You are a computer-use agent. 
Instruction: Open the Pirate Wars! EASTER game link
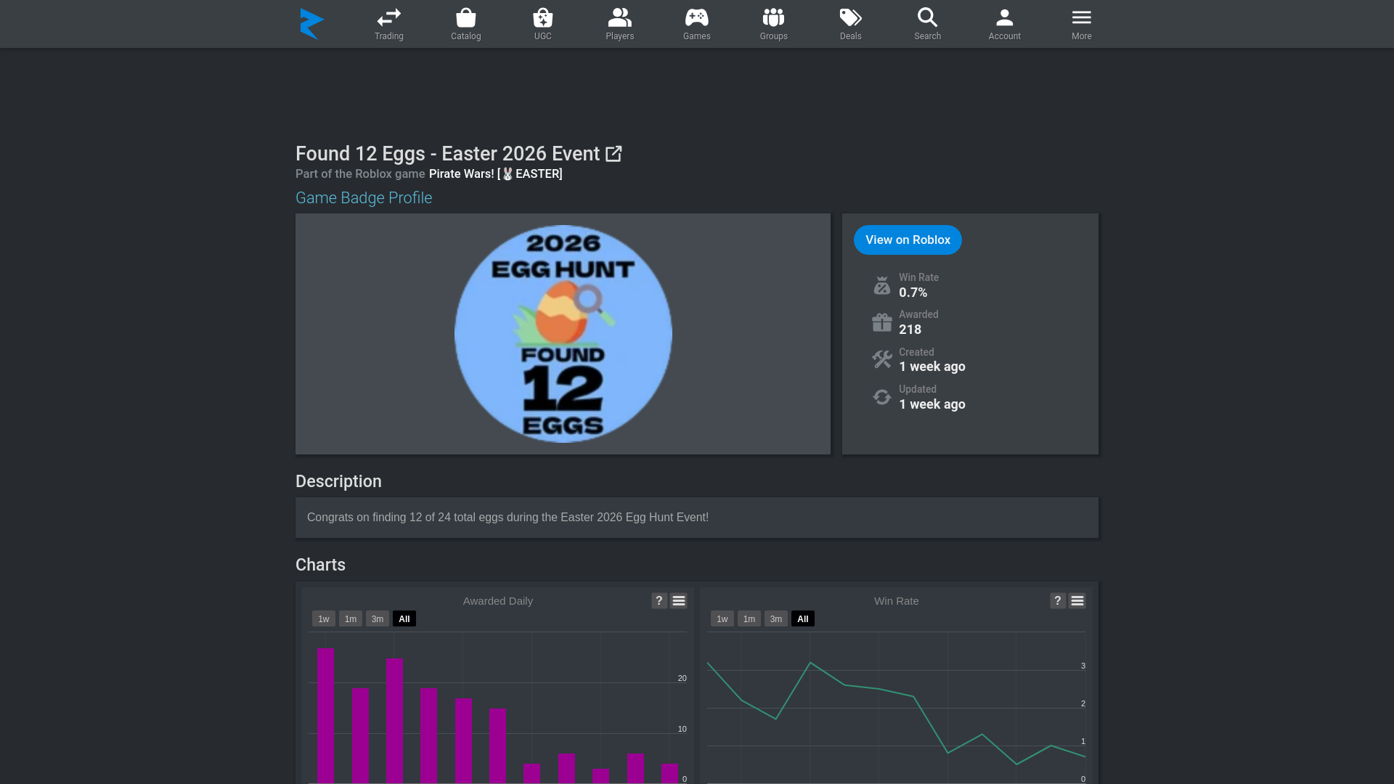[x=496, y=174]
